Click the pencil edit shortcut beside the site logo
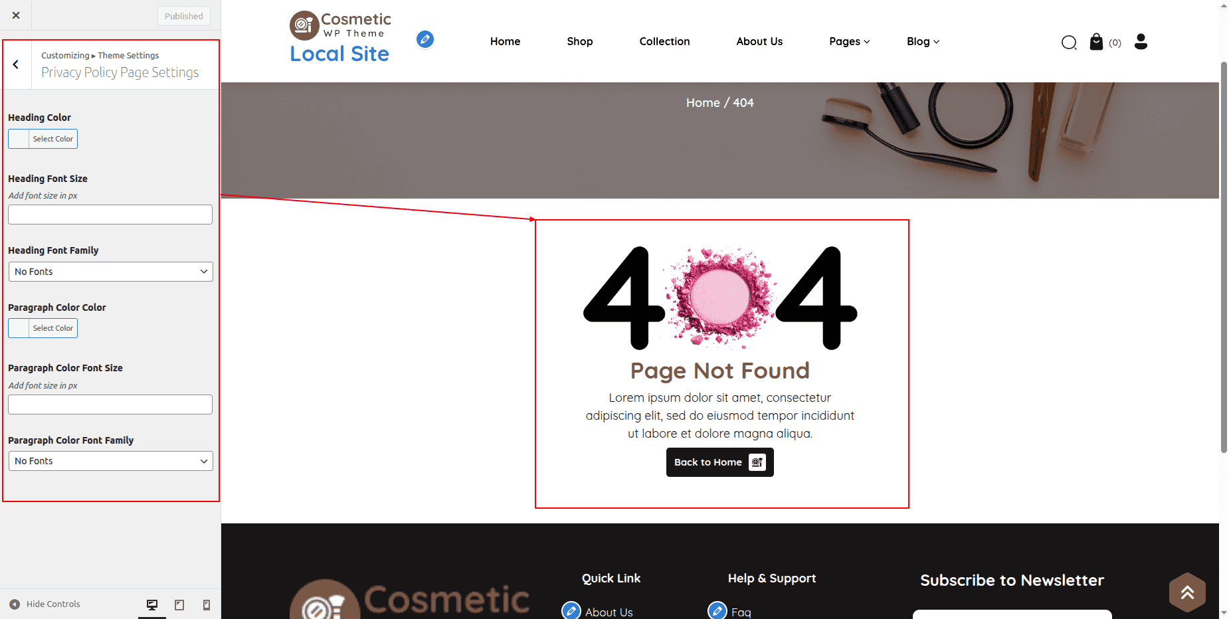This screenshot has width=1229, height=619. click(x=425, y=39)
